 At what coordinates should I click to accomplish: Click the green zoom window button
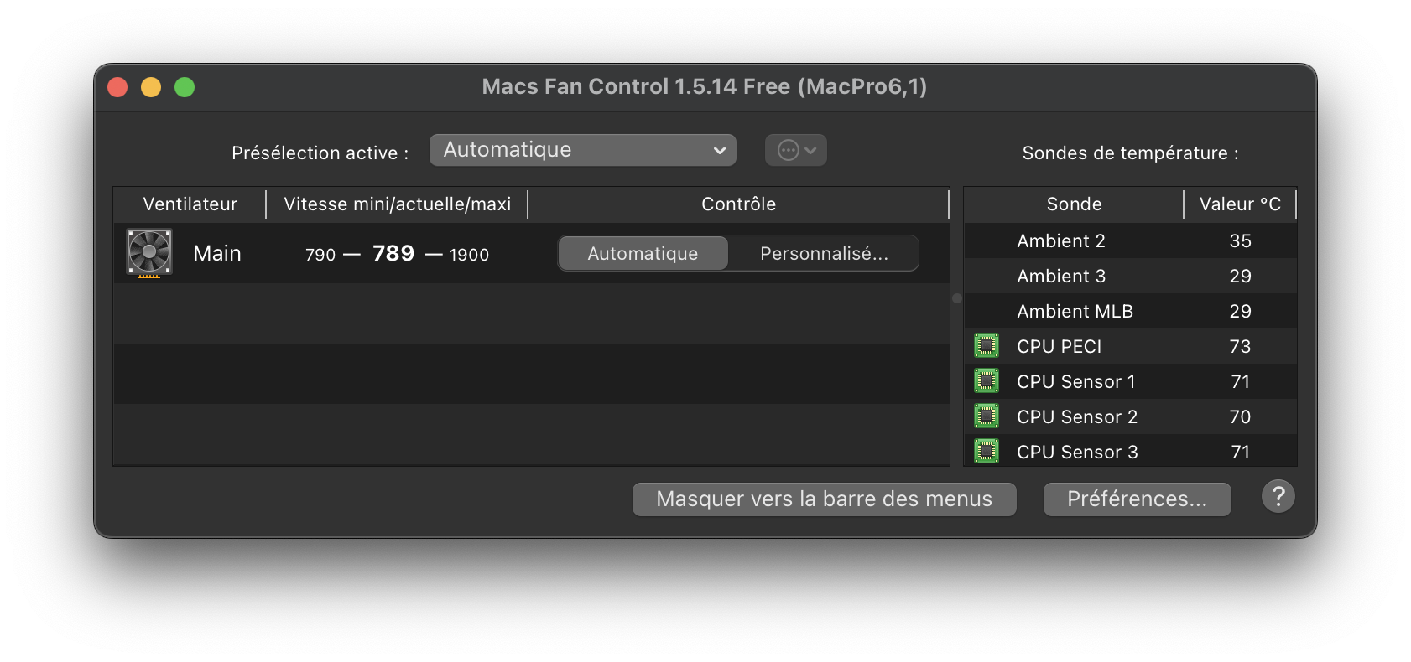point(185,87)
